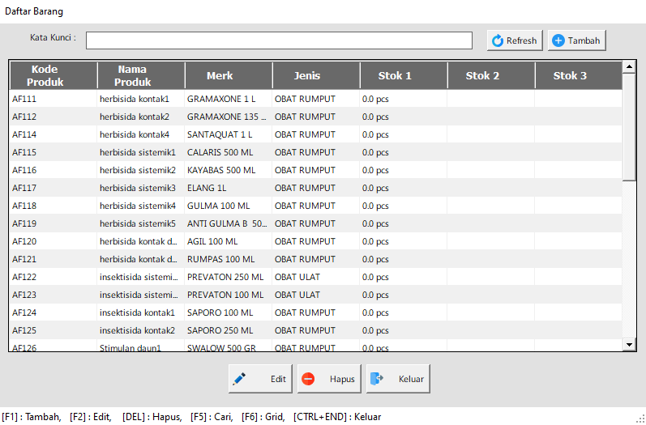Click the ELANG 1L cell

click(x=229, y=188)
